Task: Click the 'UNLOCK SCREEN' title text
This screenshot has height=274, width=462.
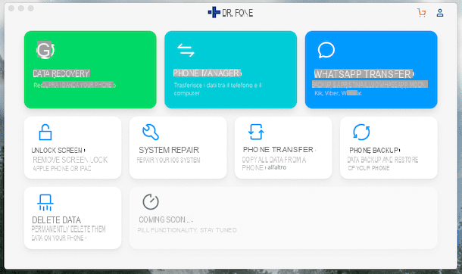Action: (57, 151)
